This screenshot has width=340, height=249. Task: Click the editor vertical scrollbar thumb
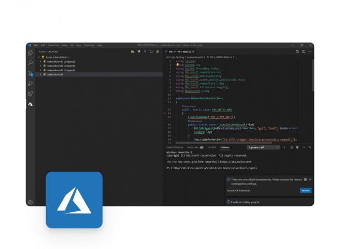pos(313,75)
